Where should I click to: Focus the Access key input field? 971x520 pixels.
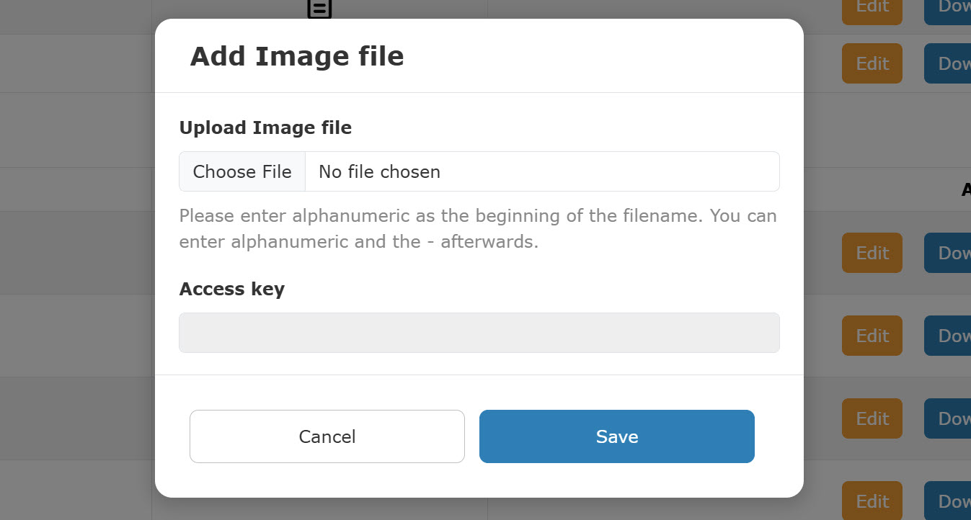479,333
